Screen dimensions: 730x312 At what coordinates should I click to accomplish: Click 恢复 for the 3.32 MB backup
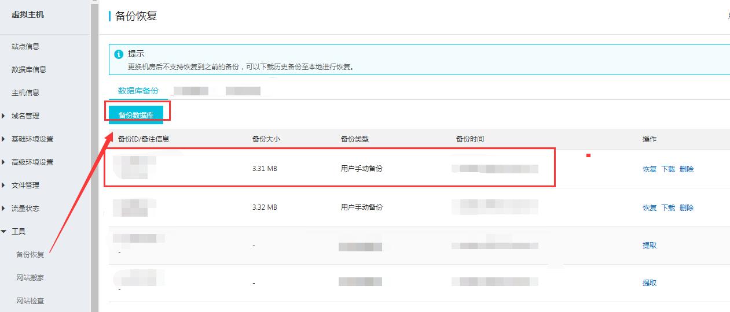(x=650, y=207)
